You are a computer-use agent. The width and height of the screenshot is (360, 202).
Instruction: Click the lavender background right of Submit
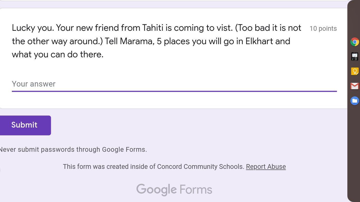point(184,125)
